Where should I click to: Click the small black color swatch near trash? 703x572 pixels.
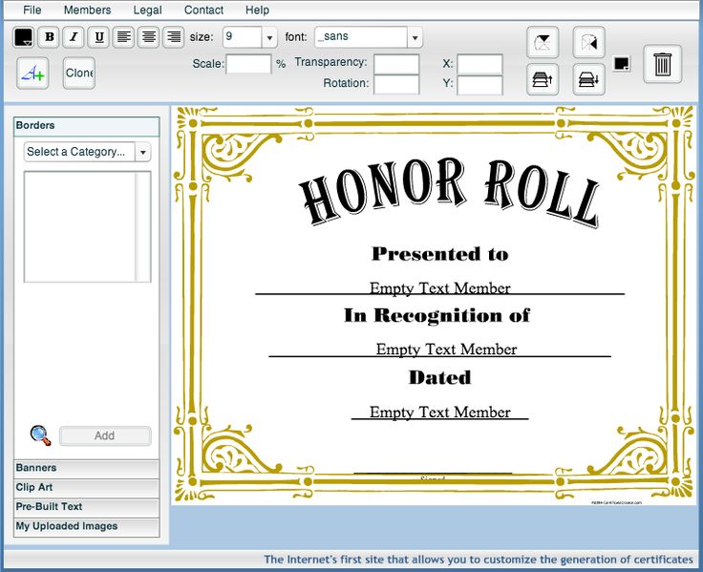[622, 64]
